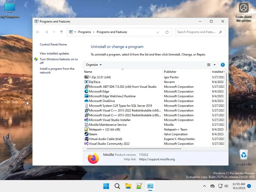Click the Firefox logo in details pane
This screenshot has width=256, height=192.
(93, 158)
